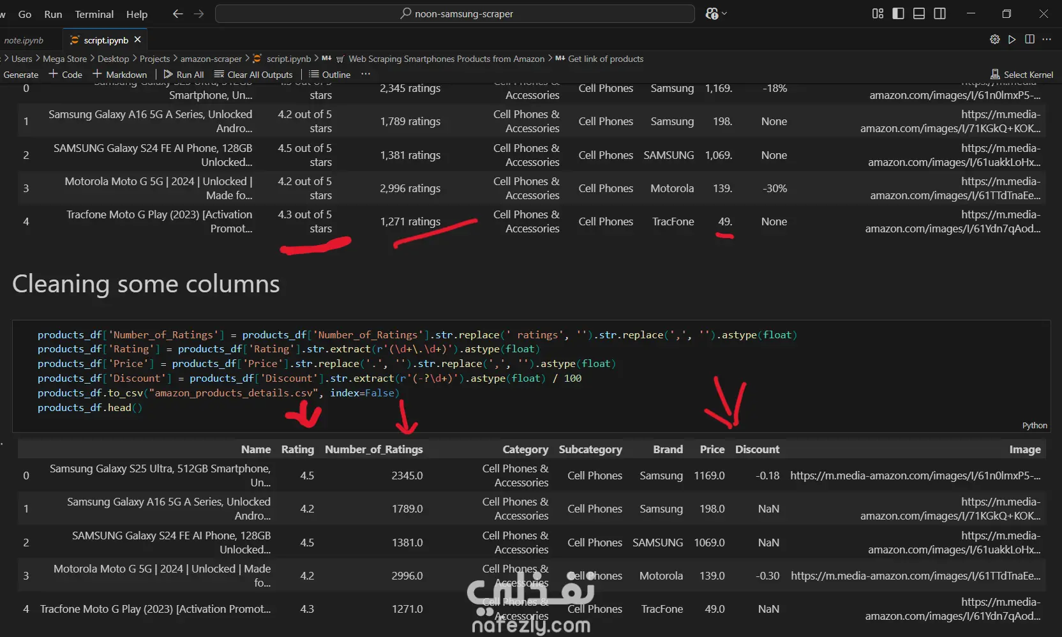Click the 1069.0 price cell
The height and width of the screenshot is (637, 1062).
coord(710,543)
